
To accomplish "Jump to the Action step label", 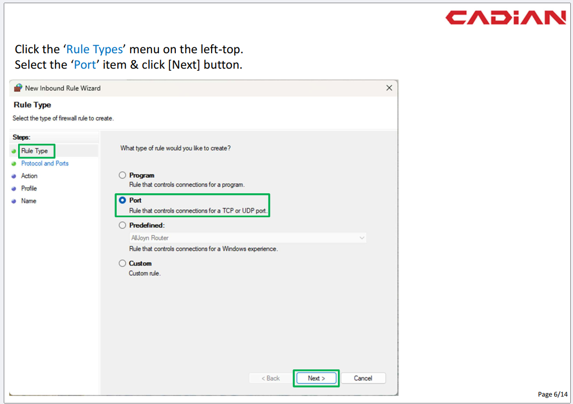I will pos(29,176).
